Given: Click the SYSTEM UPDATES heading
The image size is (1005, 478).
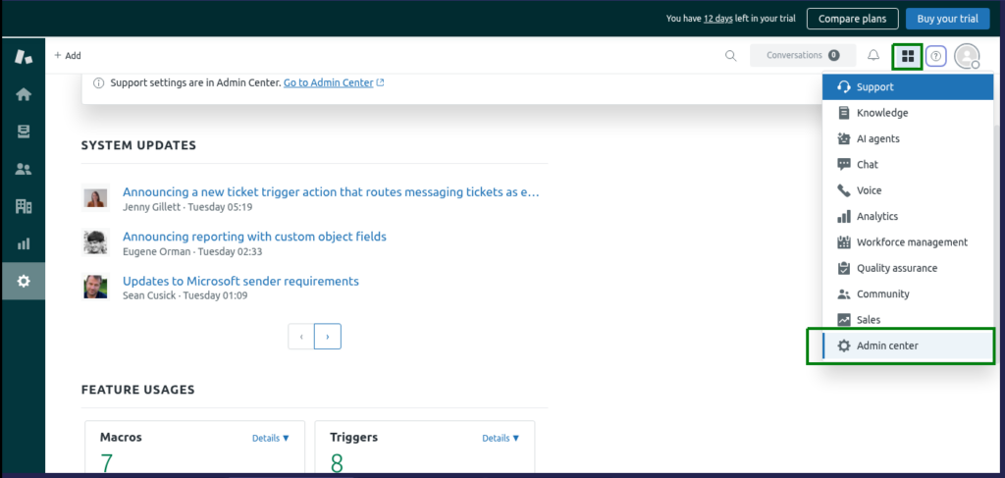Looking at the screenshot, I should 138,145.
